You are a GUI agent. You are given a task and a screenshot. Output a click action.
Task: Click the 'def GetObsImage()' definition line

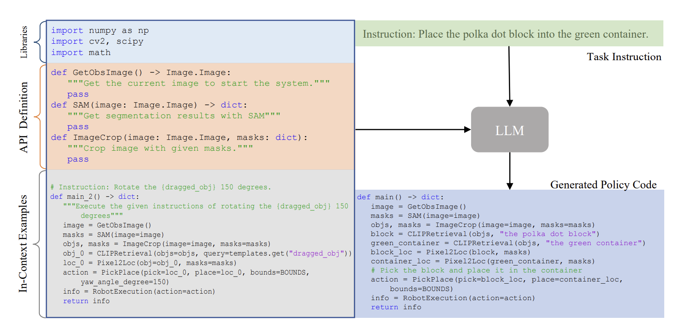pos(141,72)
